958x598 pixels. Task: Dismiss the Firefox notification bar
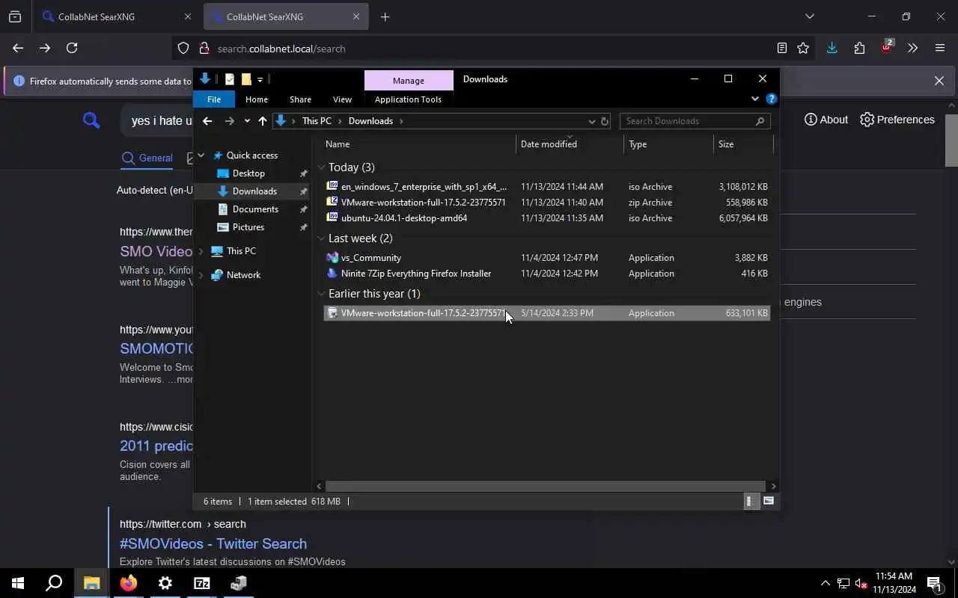pos(939,81)
